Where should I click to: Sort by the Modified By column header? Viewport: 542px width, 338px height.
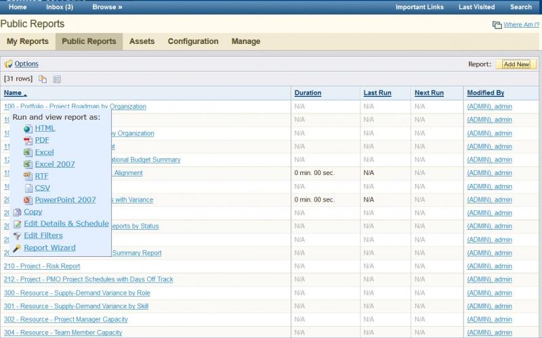point(485,93)
